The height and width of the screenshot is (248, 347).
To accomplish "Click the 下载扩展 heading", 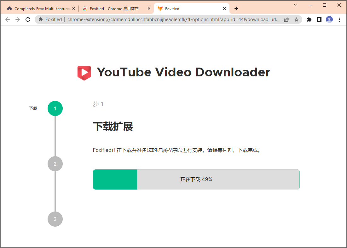I will [113, 127].
